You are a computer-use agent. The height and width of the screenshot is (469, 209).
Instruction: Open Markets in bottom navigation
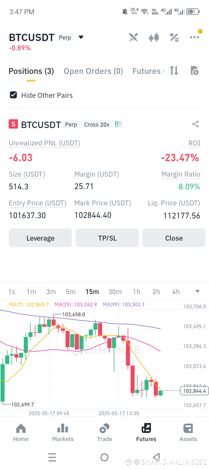pos(63,433)
